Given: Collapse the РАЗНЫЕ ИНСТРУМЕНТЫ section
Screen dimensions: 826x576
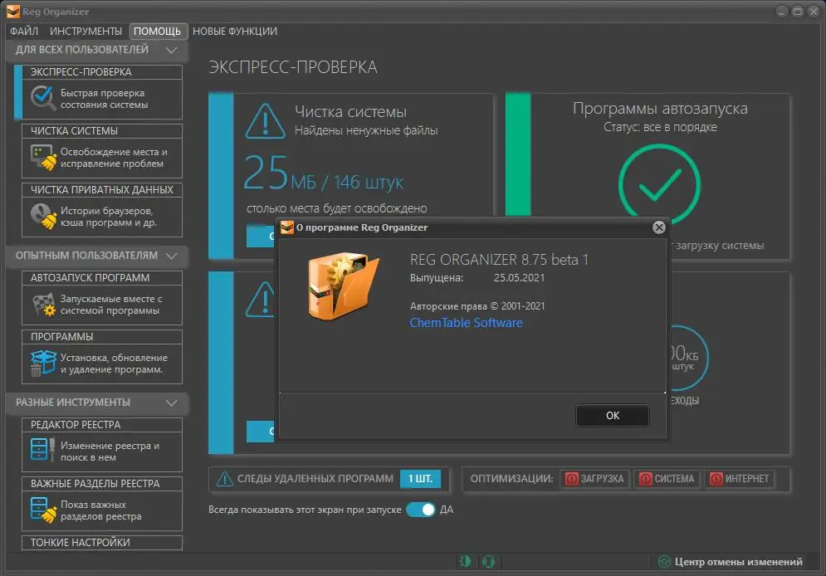Looking at the screenshot, I should click(172, 403).
